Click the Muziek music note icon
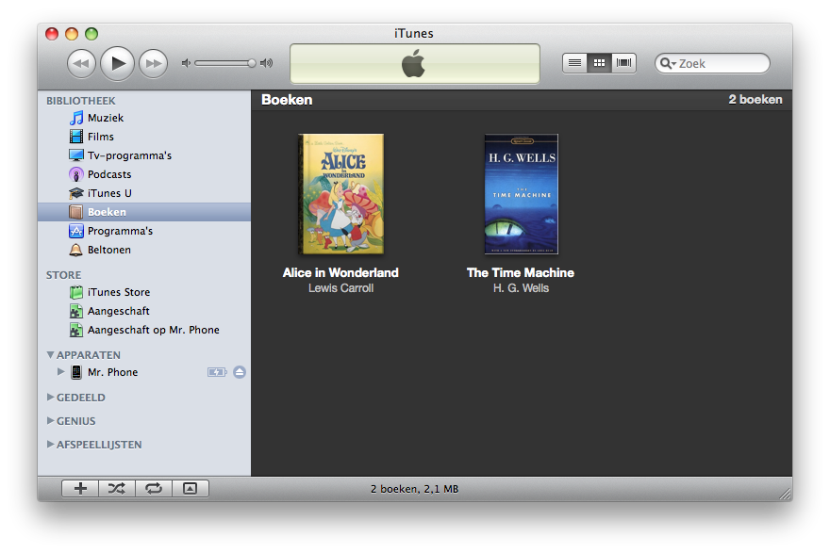 click(x=76, y=118)
